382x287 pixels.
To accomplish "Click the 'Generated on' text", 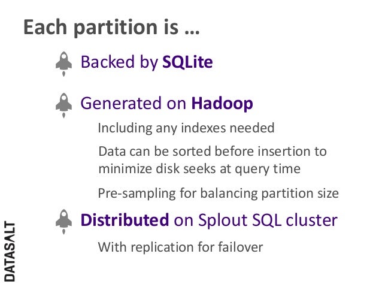I will pos(134,103).
